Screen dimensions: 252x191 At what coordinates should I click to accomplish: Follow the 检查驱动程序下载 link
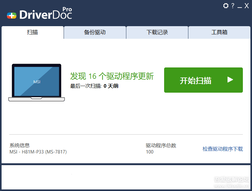coord(223,149)
